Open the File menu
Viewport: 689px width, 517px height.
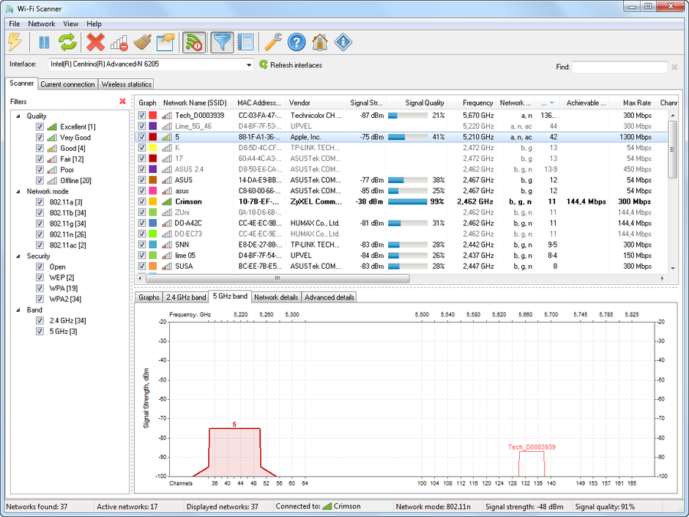[14, 24]
